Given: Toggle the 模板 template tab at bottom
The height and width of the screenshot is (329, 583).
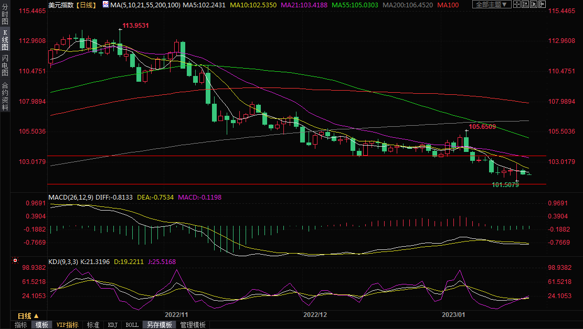Looking at the screenshot, I should [x=42, y=325].
